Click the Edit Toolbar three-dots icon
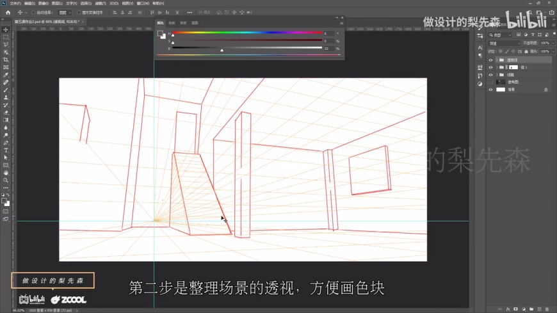The width and height of the screenshot is (557, 313). point(6,188)
